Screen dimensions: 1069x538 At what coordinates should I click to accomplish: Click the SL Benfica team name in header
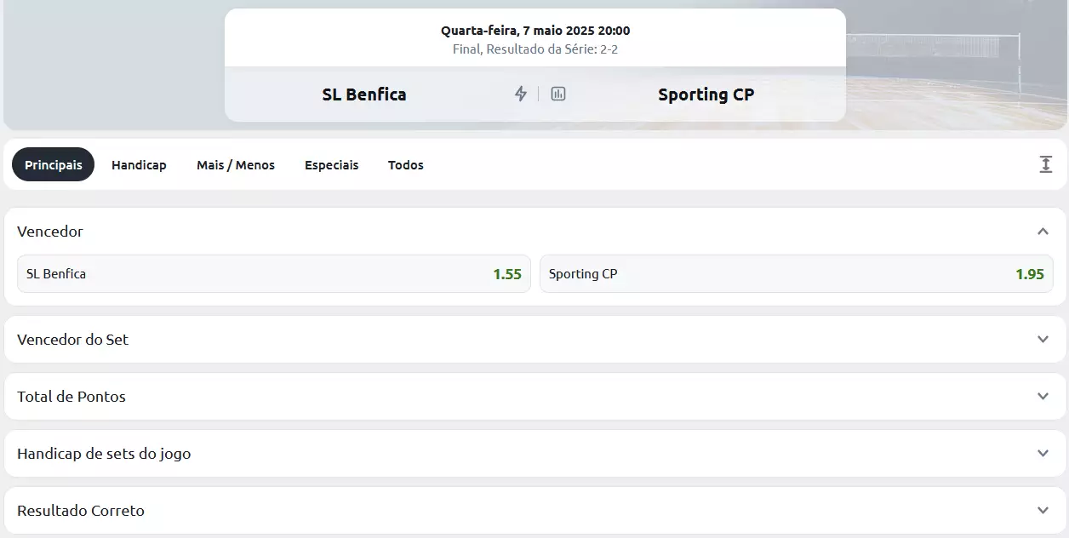tap(364, 94)
